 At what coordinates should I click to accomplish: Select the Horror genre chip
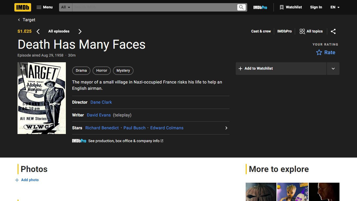coord(102,71)
